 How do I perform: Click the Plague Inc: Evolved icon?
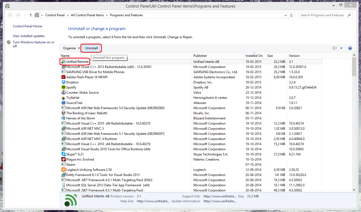pyautogui.click(x=64, y=159)
